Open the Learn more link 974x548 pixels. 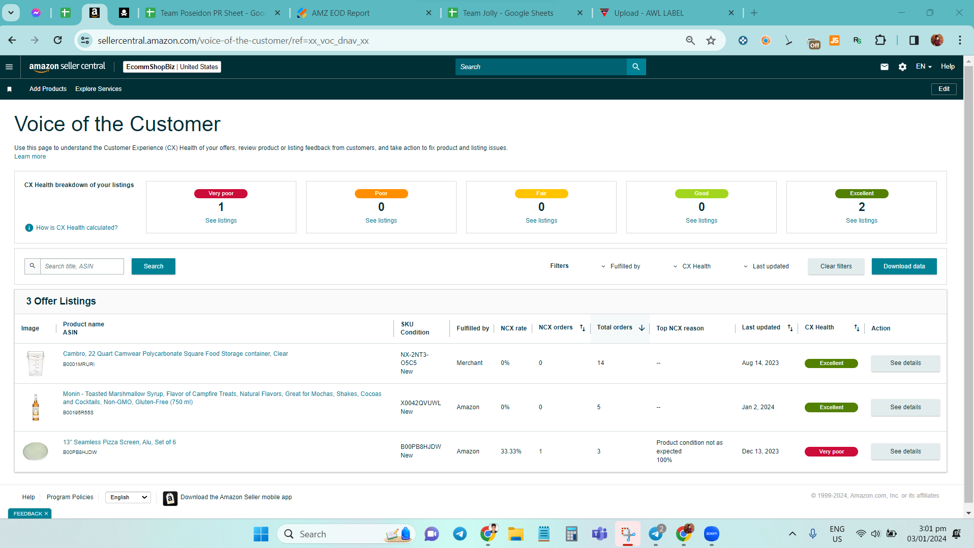click(30, 157)
